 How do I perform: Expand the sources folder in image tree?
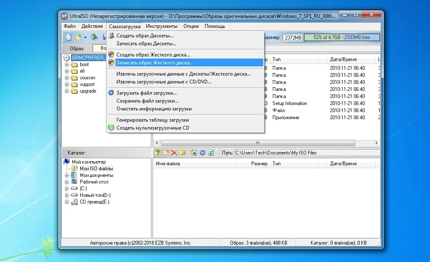pos(67,78)
